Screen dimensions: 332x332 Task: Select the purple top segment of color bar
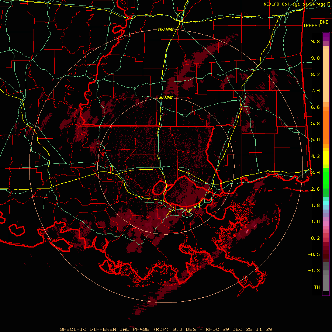point(326,37)
